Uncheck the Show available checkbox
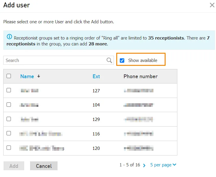 tap(122, 60)
